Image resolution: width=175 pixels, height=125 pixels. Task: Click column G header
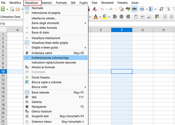(x=143, y=30)
